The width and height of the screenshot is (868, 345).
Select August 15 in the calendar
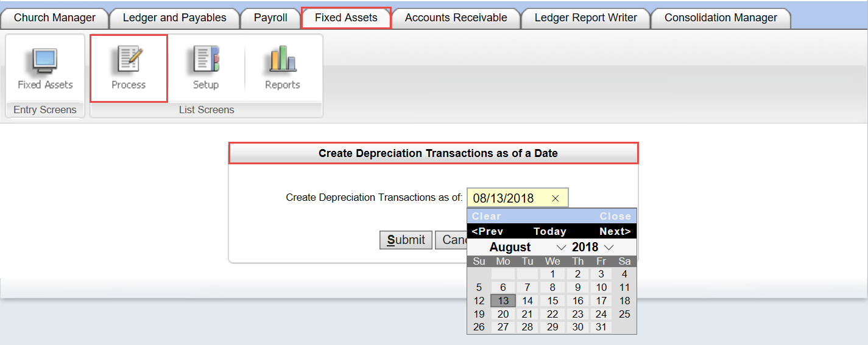pyautogui.click(x=552, y=301)
